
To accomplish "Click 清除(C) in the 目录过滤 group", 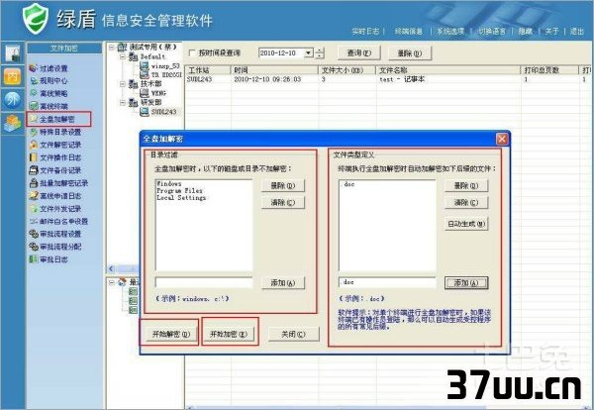I will (x=283, y=202).
